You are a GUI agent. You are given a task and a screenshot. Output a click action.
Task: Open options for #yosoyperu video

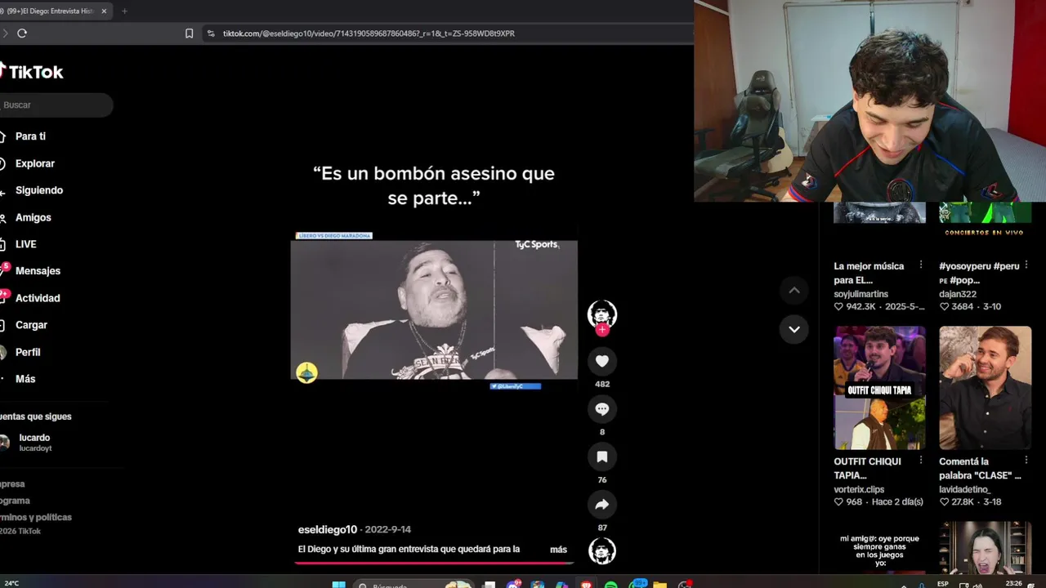click(x=1026, y=265)
